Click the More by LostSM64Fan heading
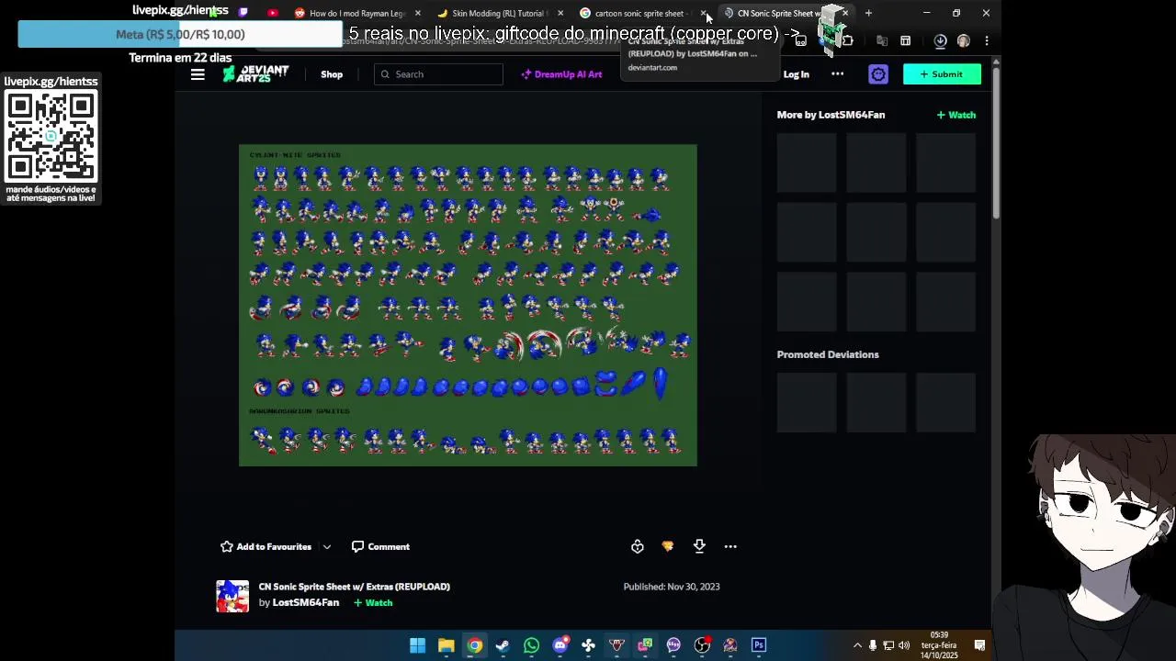Viewport: 1176px width, 661px height. pos(831,115)
